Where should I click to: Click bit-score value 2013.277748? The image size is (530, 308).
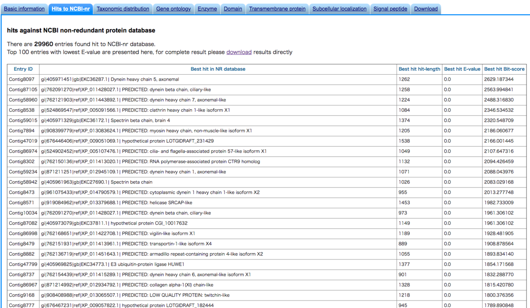point(499,192)
